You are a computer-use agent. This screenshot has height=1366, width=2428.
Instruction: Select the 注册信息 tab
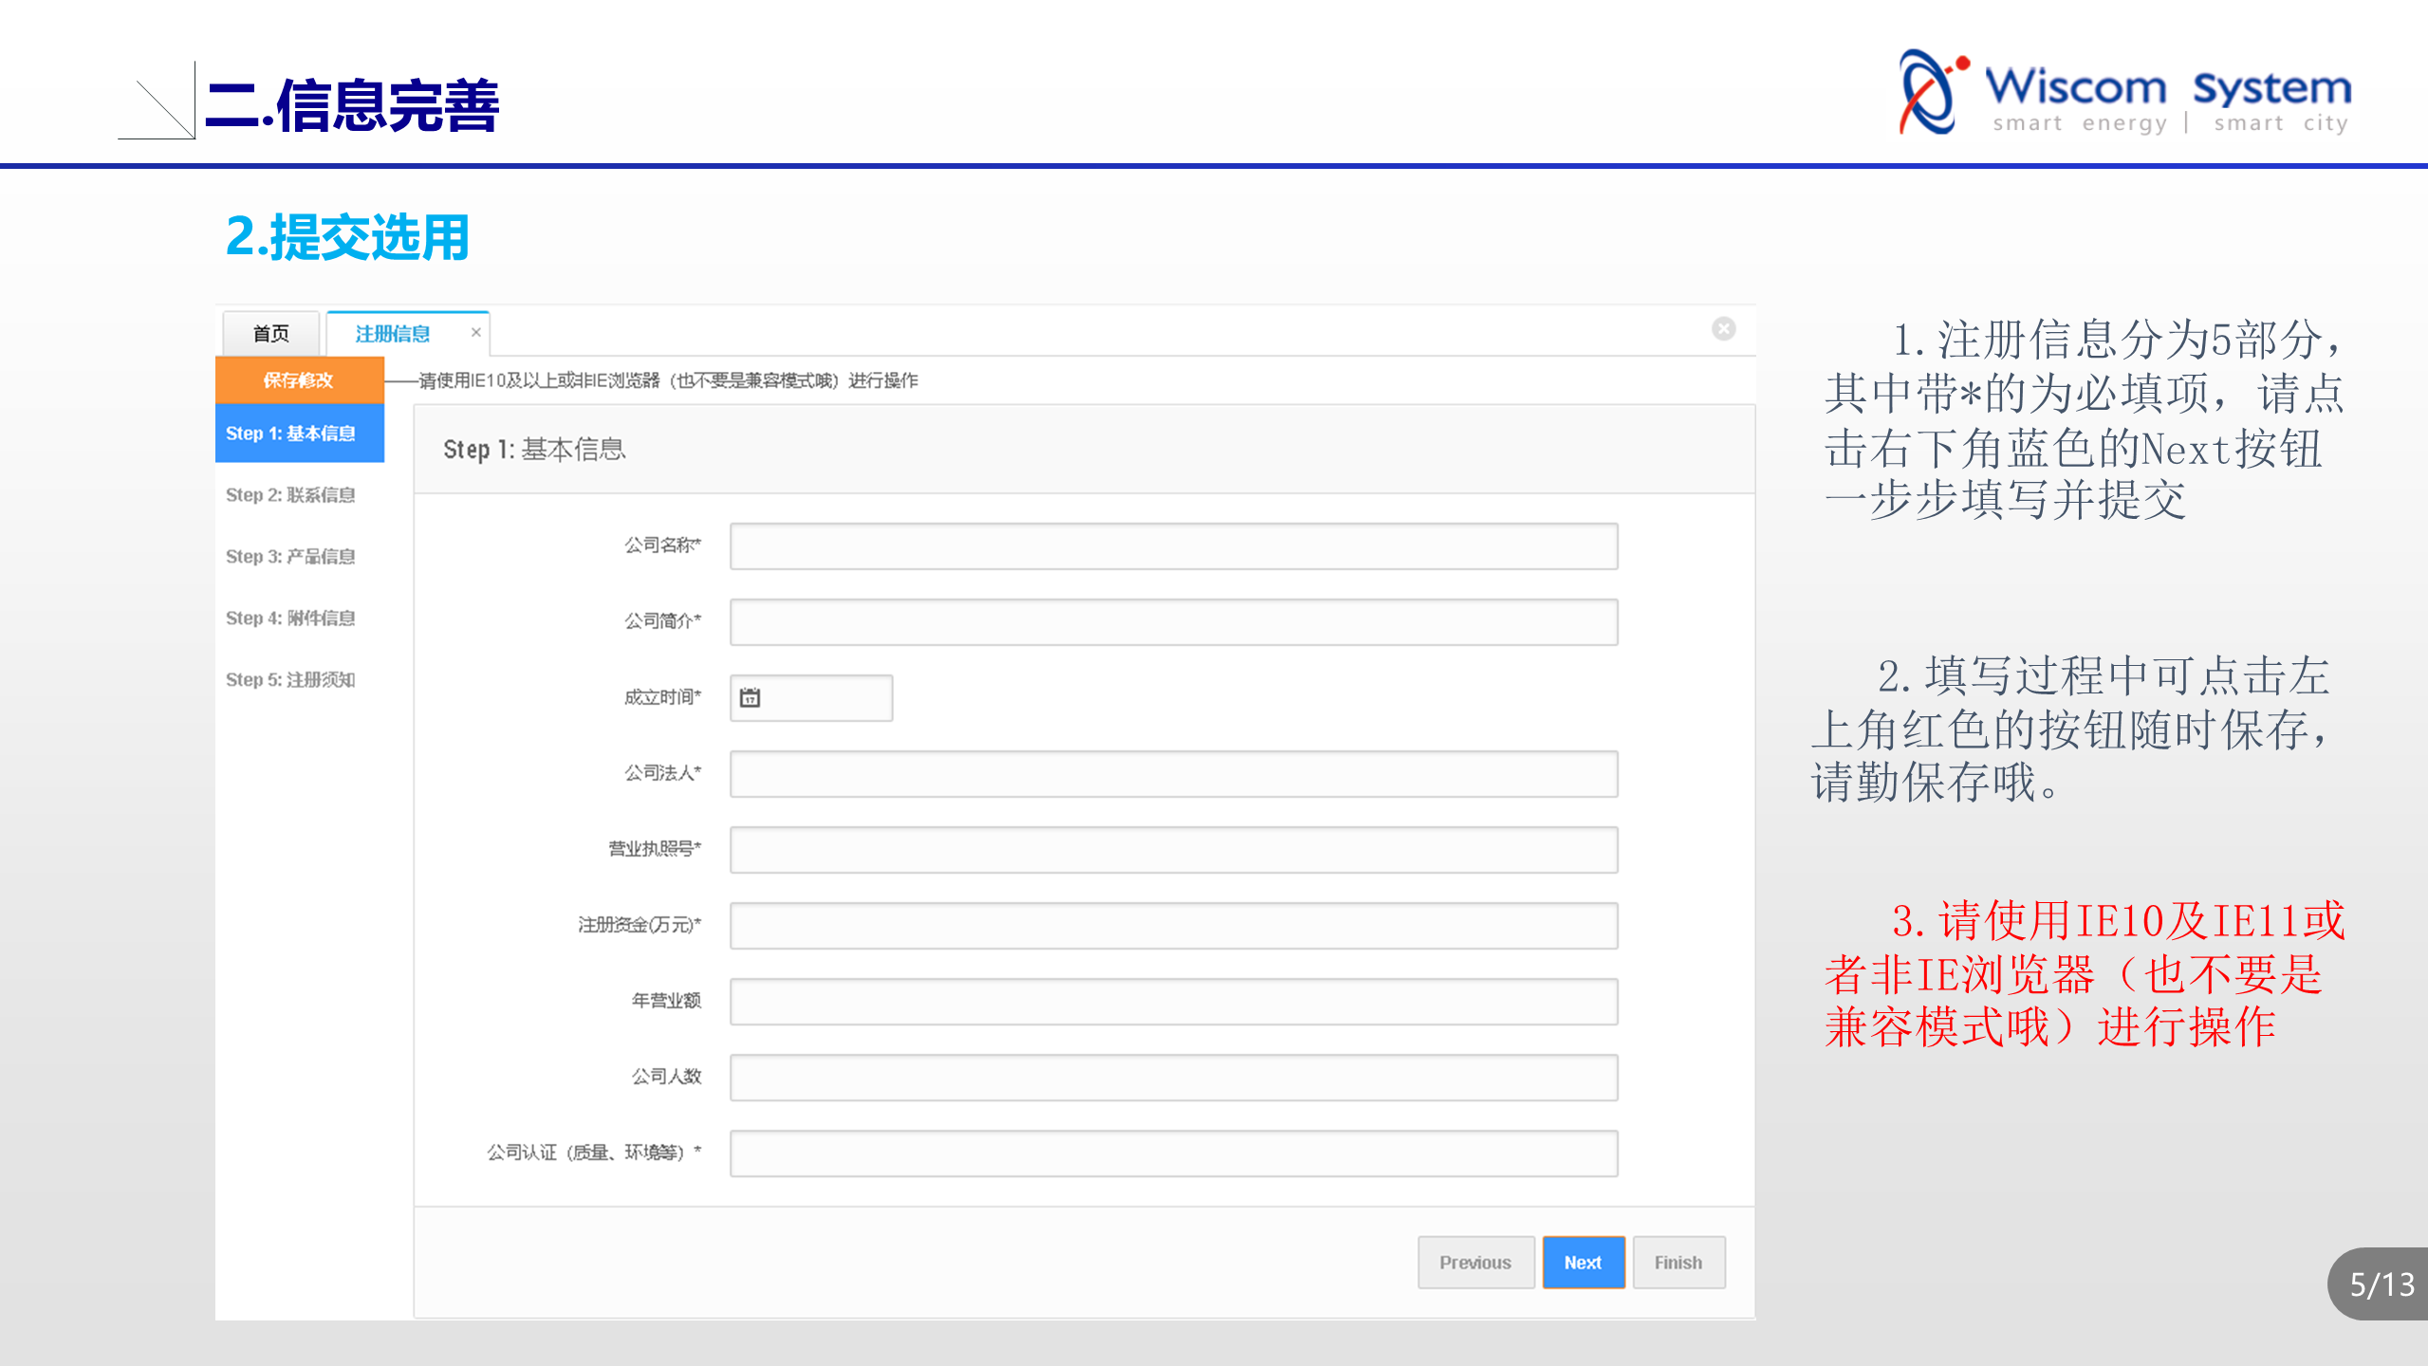coord(392,334)
